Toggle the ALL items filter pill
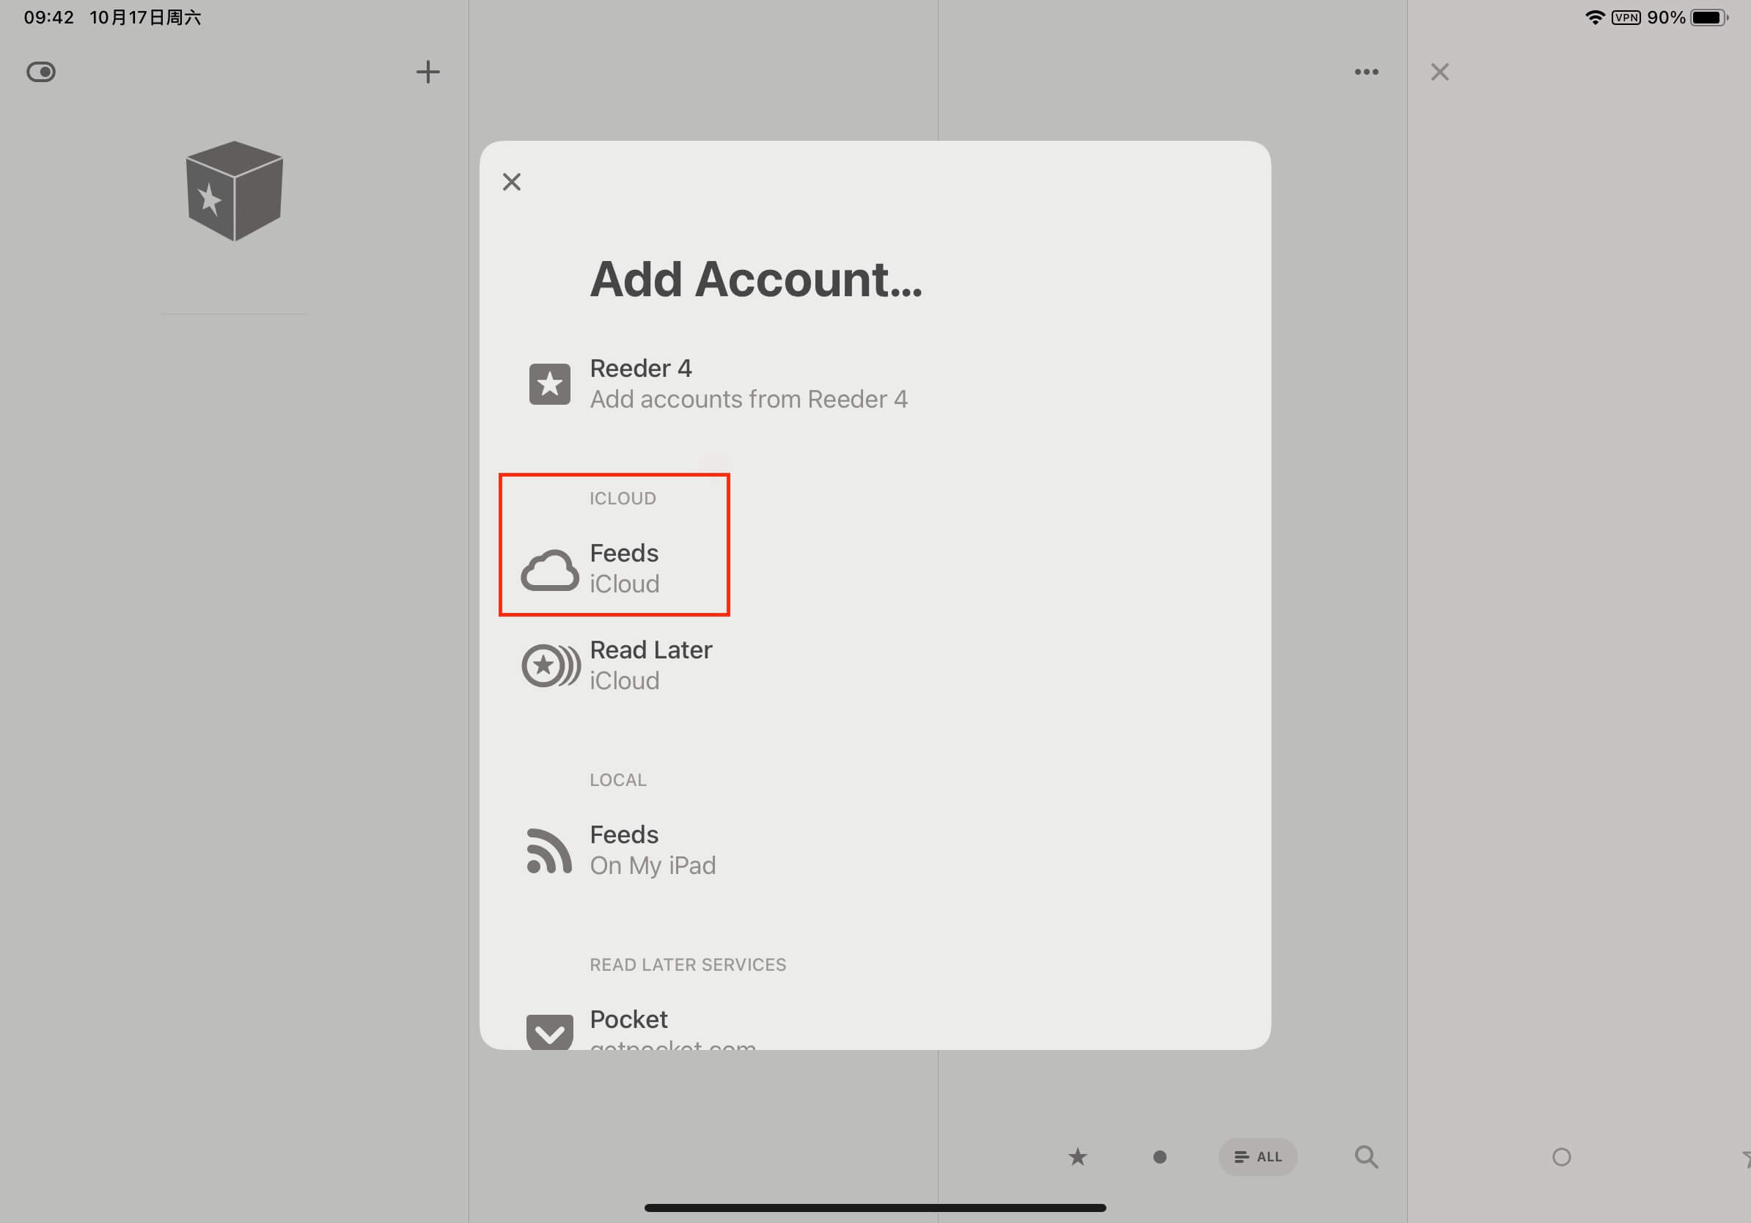Image resolution: width=1751 pixels, height=1223 pixels. 1258,1157
